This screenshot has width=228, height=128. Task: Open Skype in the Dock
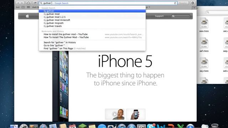coord(151,126)
